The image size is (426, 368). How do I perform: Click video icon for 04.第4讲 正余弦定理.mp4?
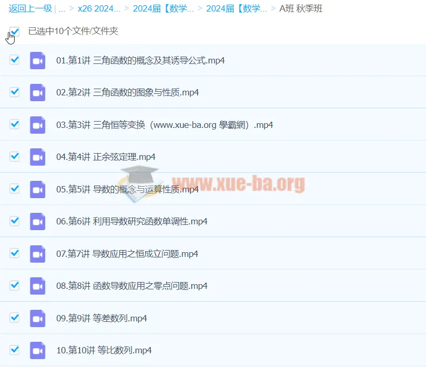tap(38, 157)
